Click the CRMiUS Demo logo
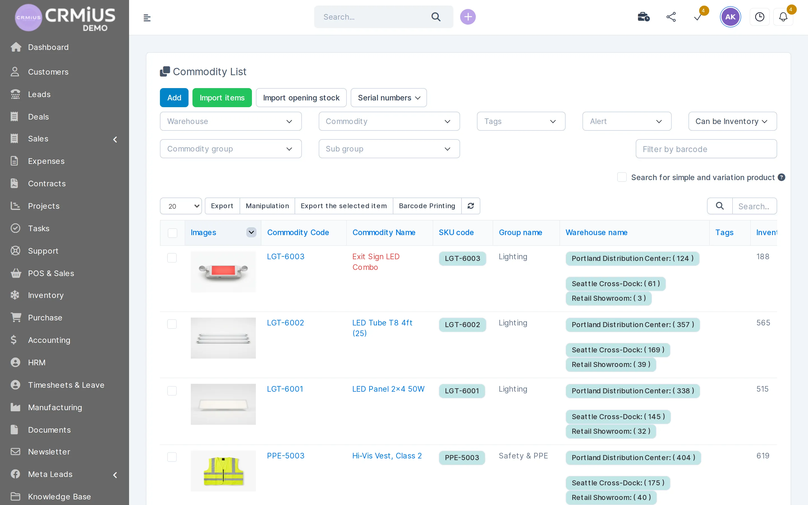The width and height of the screenshot is (808, 505). [65, 17]
